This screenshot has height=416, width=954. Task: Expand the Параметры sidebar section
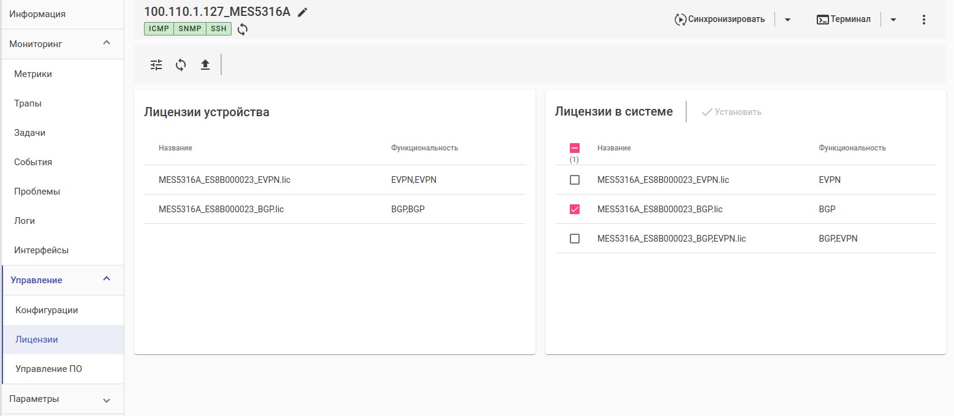(x=107, y=400)
